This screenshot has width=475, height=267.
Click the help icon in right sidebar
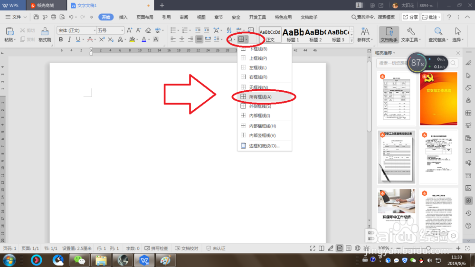468,226
